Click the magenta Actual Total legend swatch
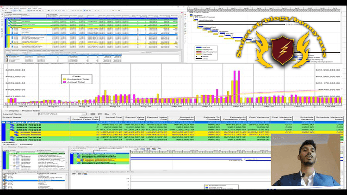Image resolution: width=347 pixels, height=195 pixels. 65,82
